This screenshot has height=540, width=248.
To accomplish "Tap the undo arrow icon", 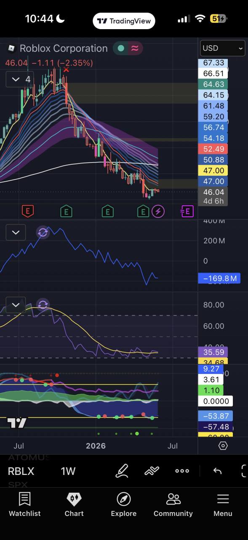I will (217, 471).
